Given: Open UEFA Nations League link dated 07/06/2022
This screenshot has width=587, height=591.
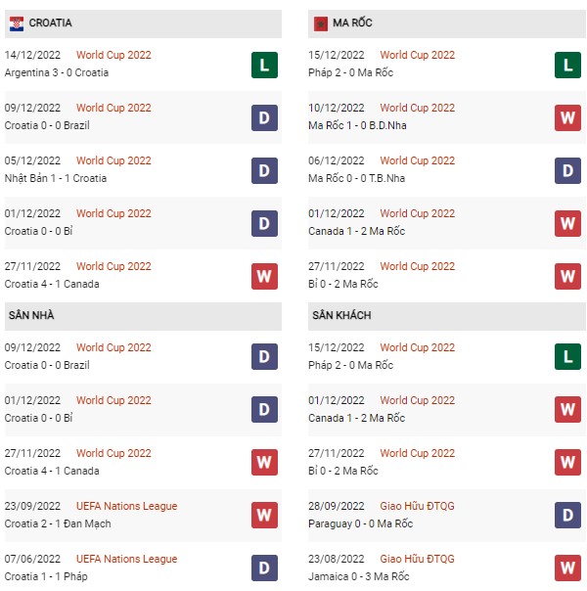Looking at the screenshot, I should coord(126,559).
